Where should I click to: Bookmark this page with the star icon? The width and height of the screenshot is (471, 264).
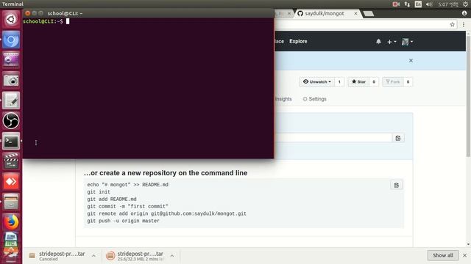point(453,24)
